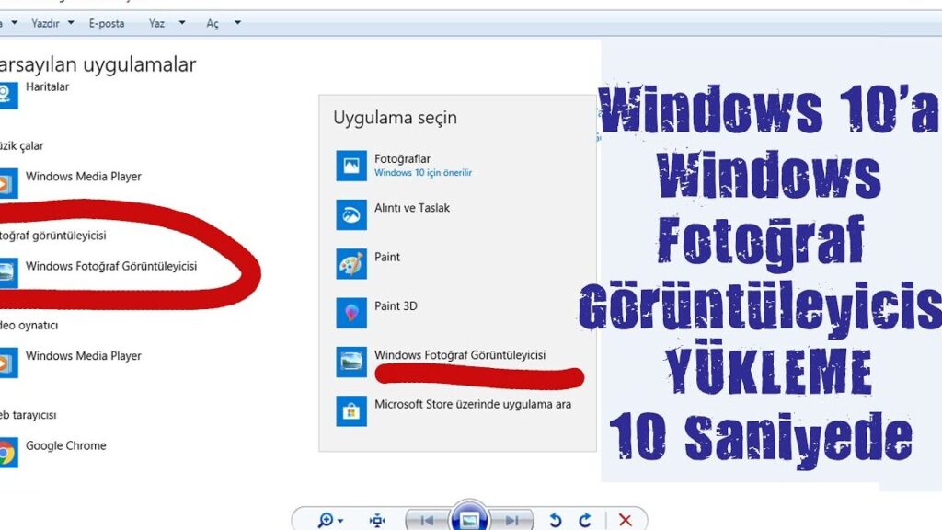
Task: Choose Windows Fotoğraf Görüntüleyicisi in app chooser
Action: pos(459,356)
